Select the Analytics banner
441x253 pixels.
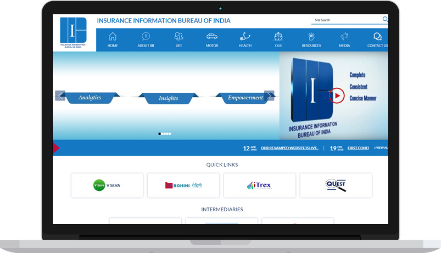point(90,98)
